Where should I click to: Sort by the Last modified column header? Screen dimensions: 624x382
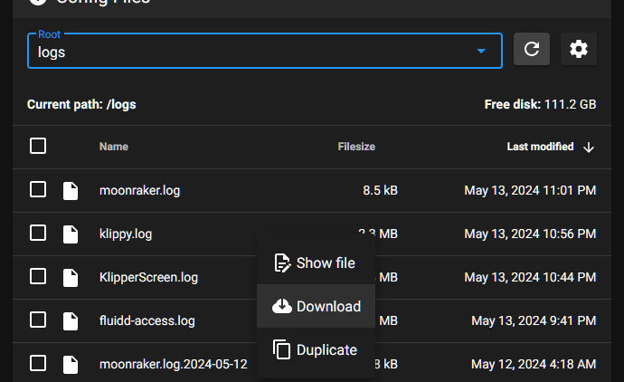[540, 147]
